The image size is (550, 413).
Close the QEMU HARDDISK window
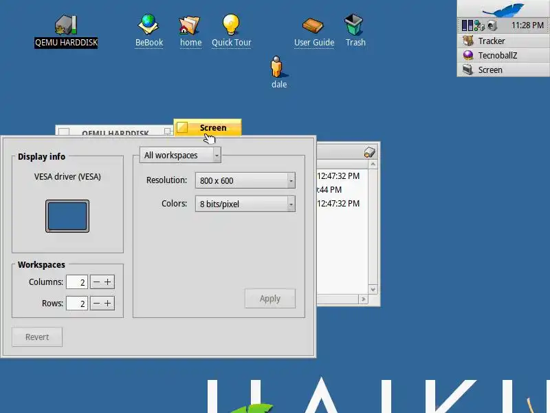point(64,131)
